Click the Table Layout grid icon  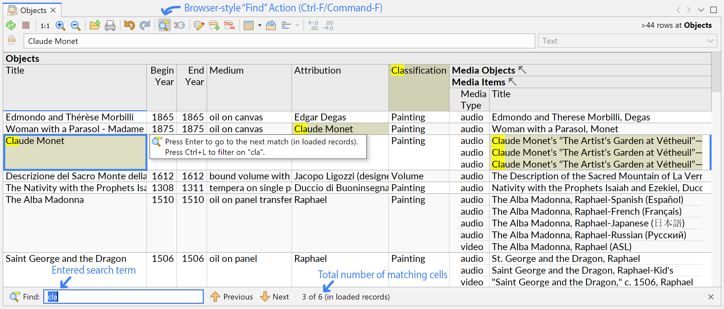(249, 26)
